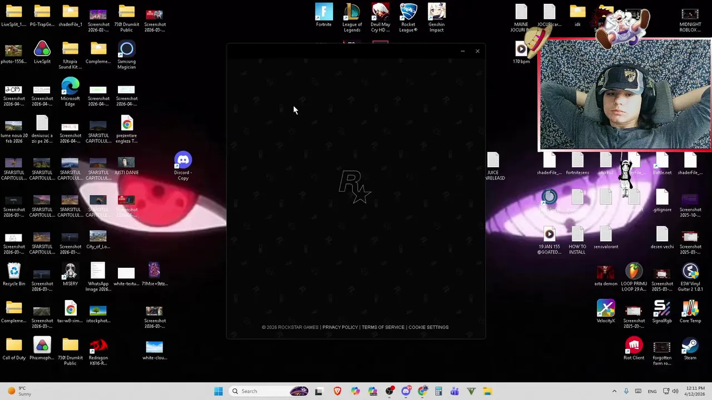
Task: Open Task View on the taskbar
Action: [319, 391]
